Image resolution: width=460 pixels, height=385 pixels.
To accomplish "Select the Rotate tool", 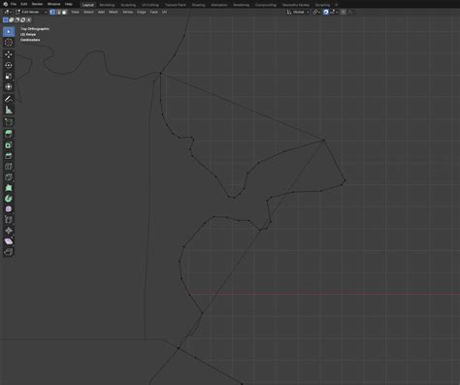I will (x=9, y=65).
